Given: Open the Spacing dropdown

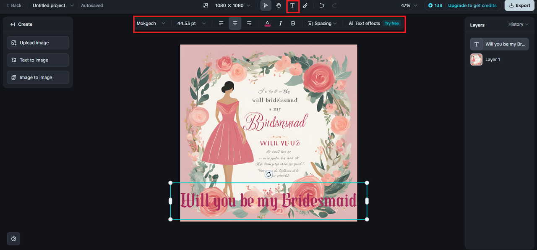Looking at the screenshot, I should pos(322,24).
